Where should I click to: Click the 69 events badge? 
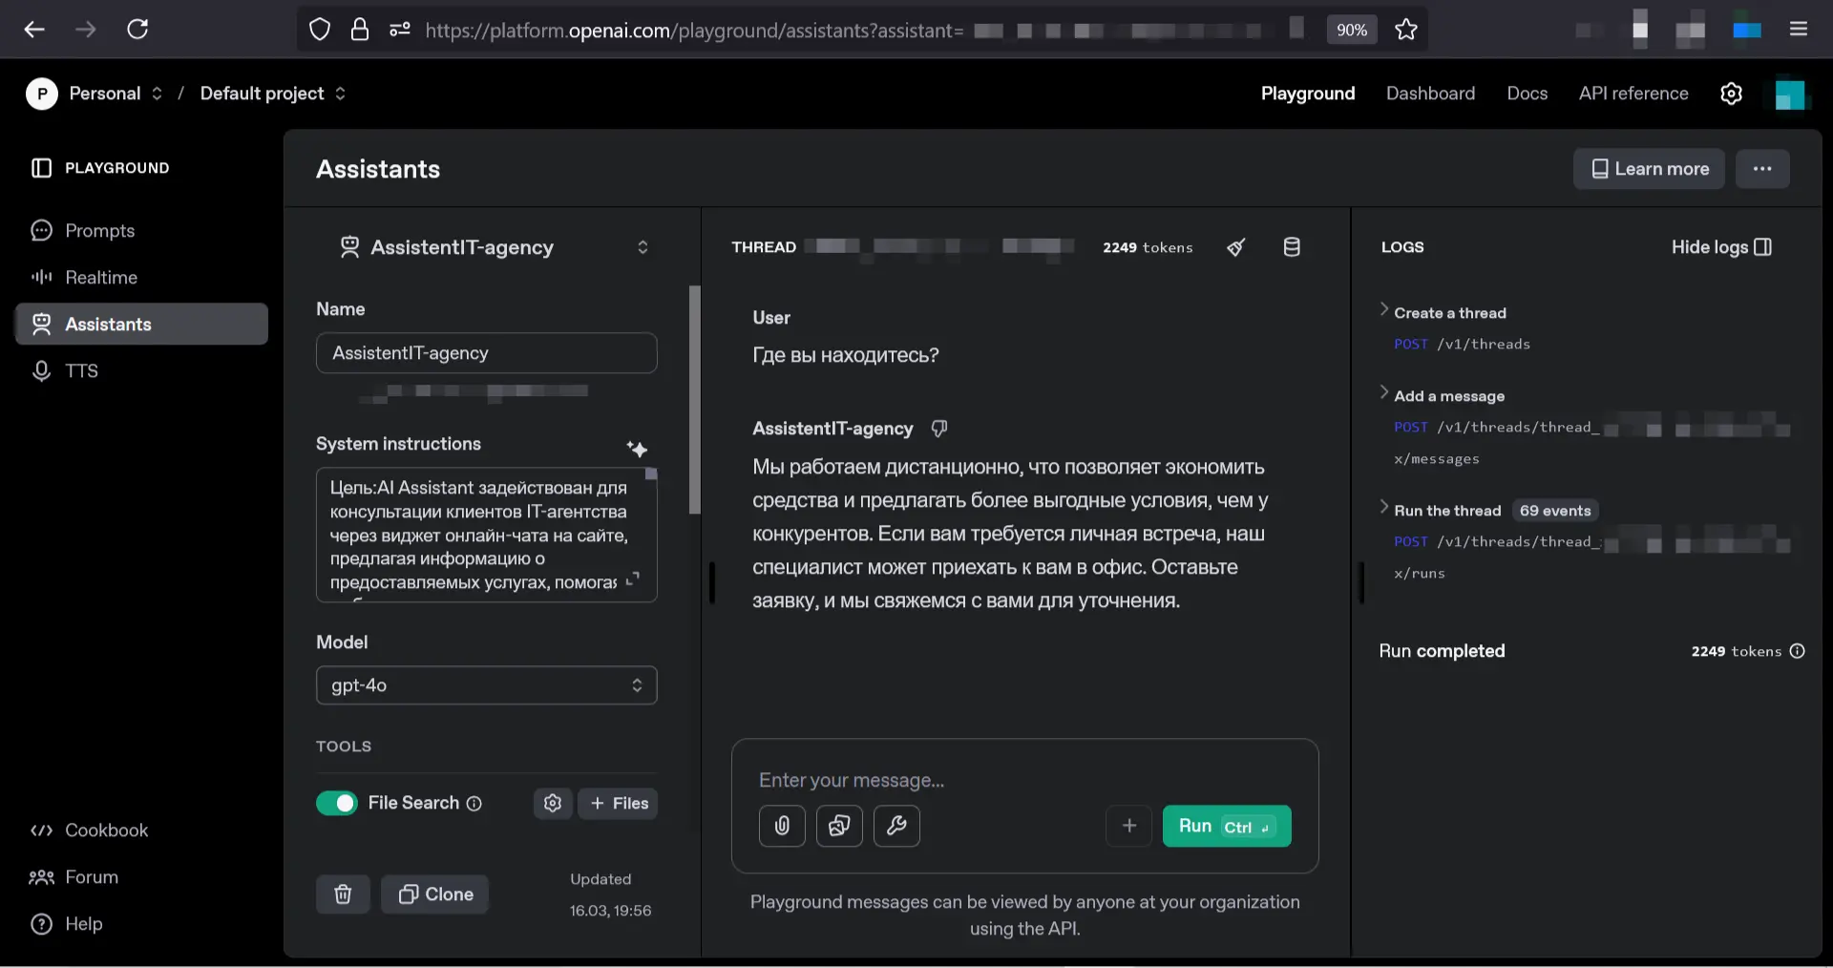tap(1555, 511)
